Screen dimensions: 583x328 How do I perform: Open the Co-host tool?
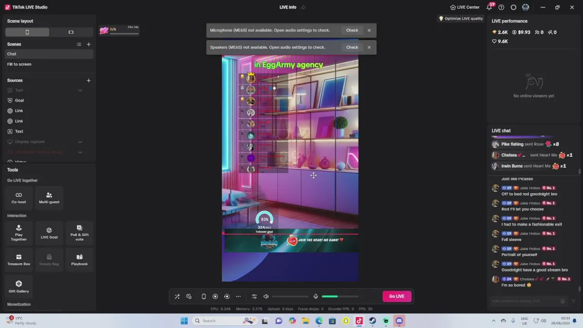pyautogui.click(x=19, y=198)
